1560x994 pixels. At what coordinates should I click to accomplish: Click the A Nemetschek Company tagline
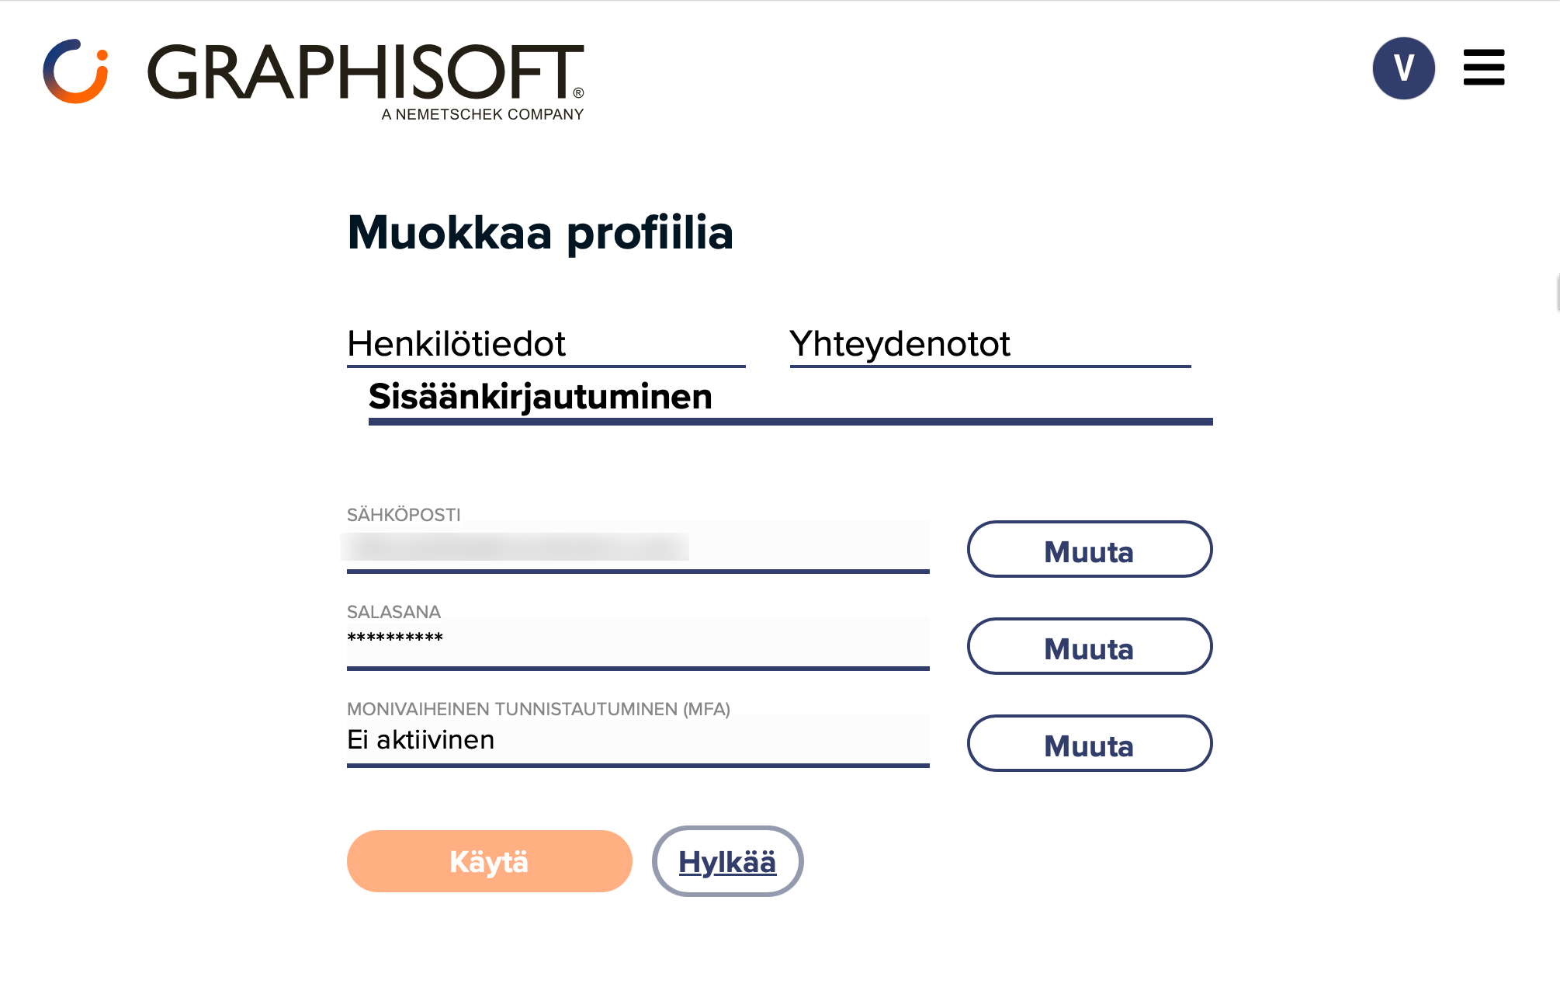pyautogui.click(x=482, y=114)
